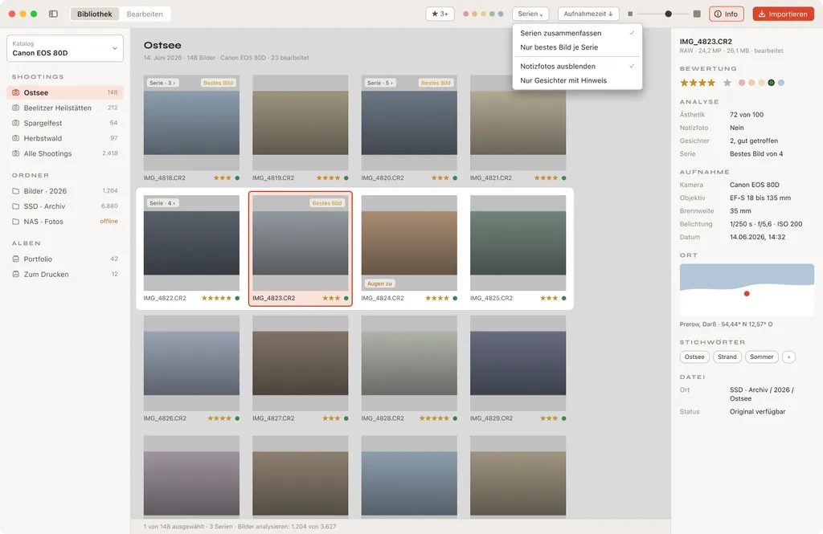
Task: Click the camera icon next to Spargelfest
Action: pos(16,123)
